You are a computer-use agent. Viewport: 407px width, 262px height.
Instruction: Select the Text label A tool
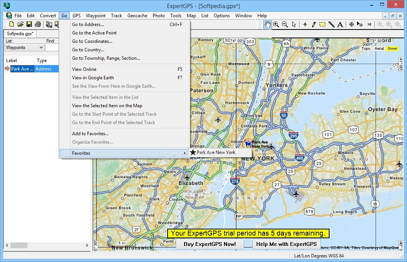[x=340, y=25]
